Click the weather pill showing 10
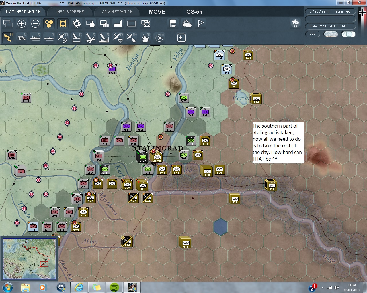367x293 pixels. click(x=348, y=34)
